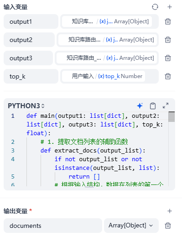Open variable selector for output2 value
182x237 pixels.
point(108,40)
